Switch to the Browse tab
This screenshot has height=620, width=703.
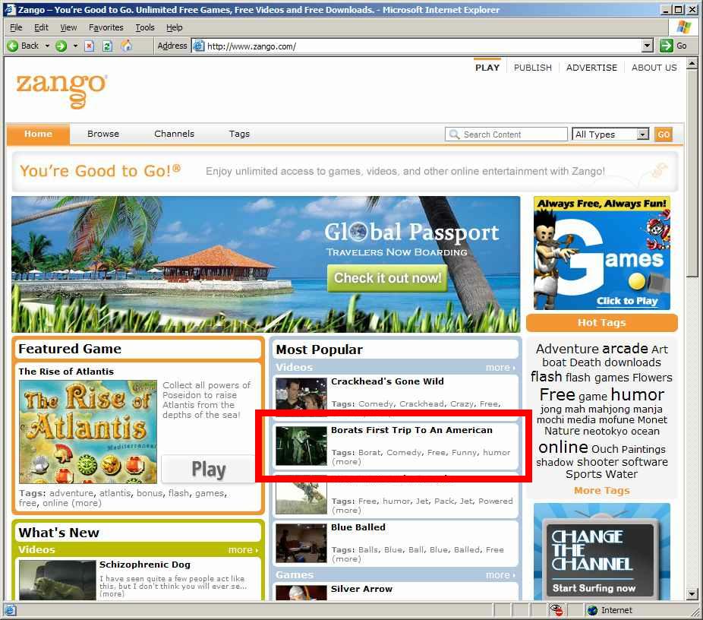103,134
